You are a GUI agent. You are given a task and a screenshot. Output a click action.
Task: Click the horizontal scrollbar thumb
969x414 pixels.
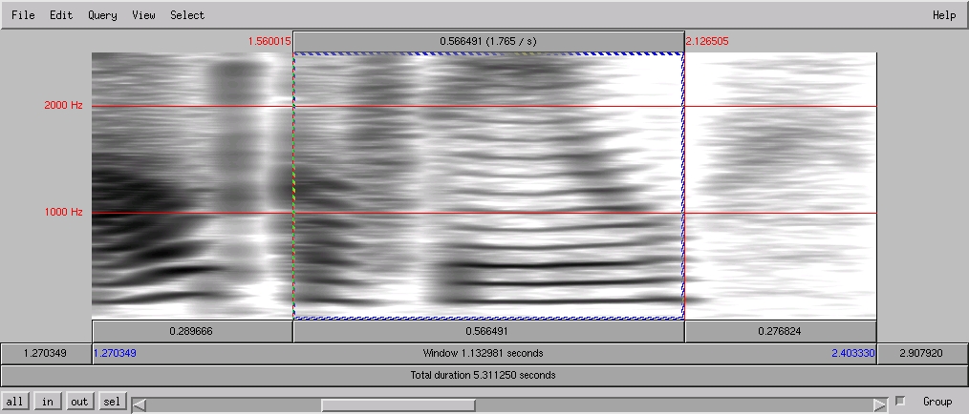tap(398, 405)
